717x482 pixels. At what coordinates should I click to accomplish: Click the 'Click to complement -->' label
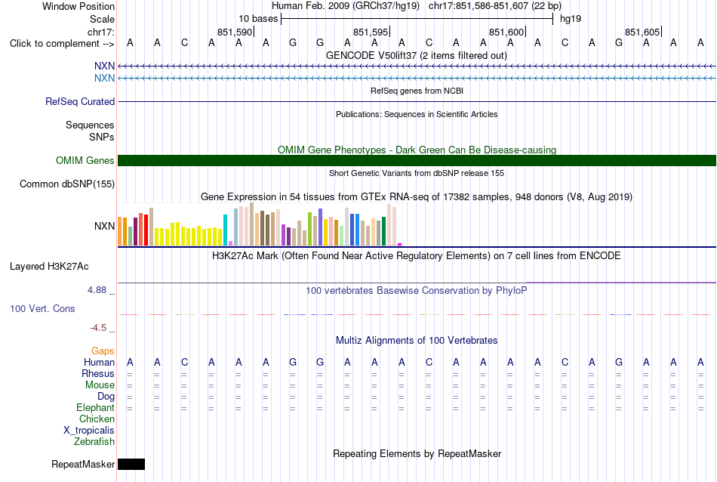(x=62, y=44)
